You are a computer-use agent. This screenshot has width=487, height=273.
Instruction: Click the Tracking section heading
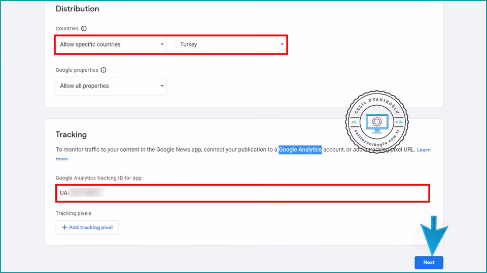71,134
